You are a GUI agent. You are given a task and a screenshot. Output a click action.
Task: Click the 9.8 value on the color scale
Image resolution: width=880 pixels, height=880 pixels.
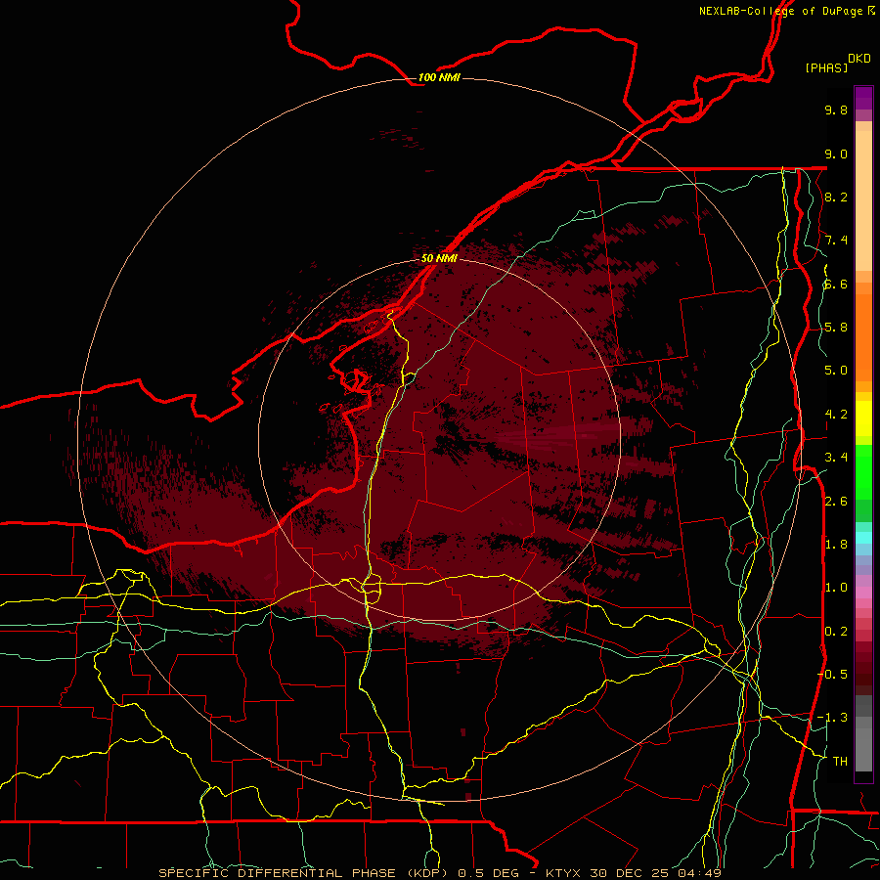click(x=836, y=110)
